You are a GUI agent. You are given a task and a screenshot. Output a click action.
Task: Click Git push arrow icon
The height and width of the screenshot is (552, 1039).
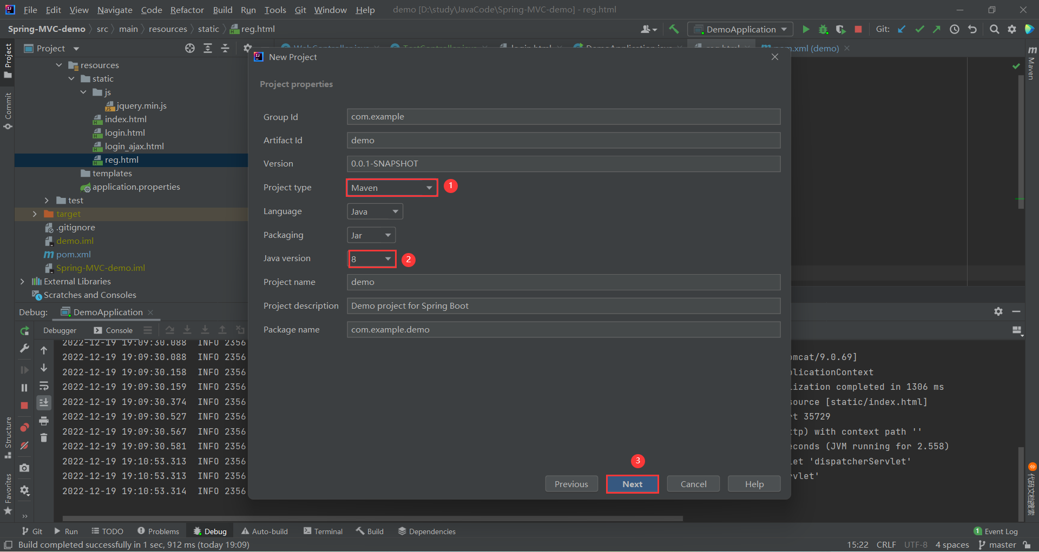click(x=937, y=29)
